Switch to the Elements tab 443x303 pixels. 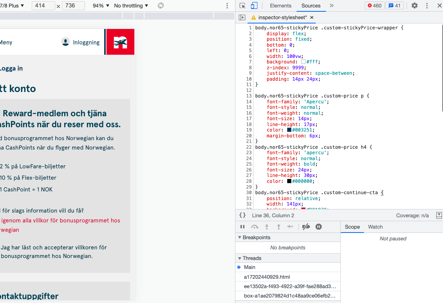[280, 5]
